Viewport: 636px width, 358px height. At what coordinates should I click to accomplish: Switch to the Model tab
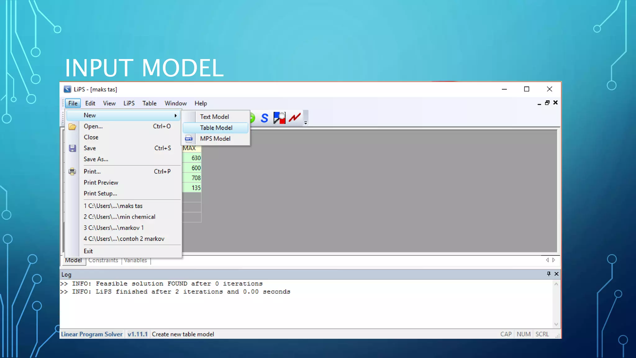point(74,260)
